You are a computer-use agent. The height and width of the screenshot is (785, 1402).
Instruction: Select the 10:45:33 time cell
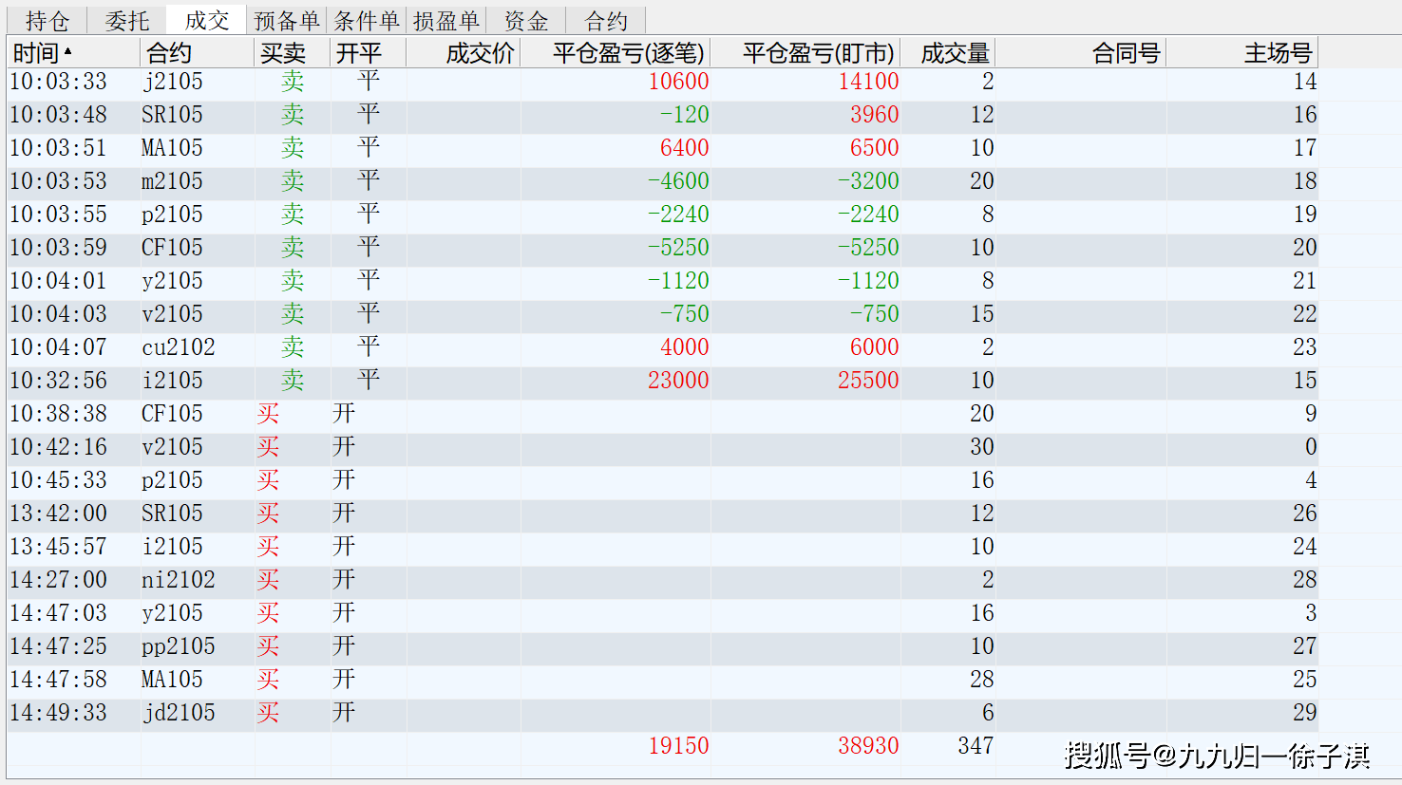click(x=58, y=480)
